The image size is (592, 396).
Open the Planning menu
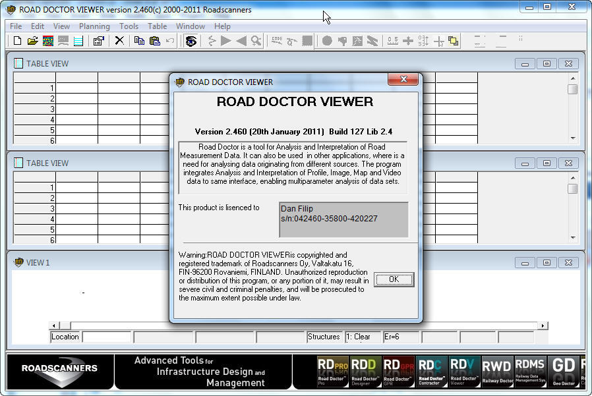point(94,26)
